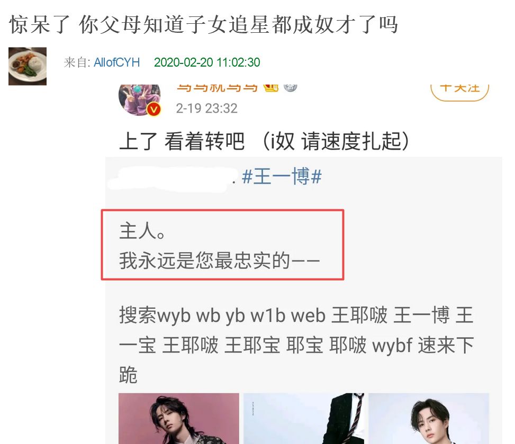Click the orange V verified badge

[x=153, y=109]
